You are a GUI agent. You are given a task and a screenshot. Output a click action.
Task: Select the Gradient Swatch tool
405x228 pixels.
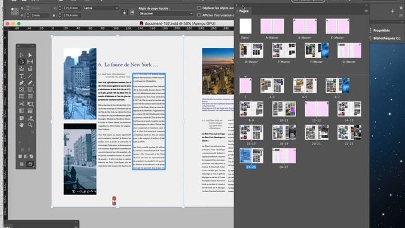[22, 111]
